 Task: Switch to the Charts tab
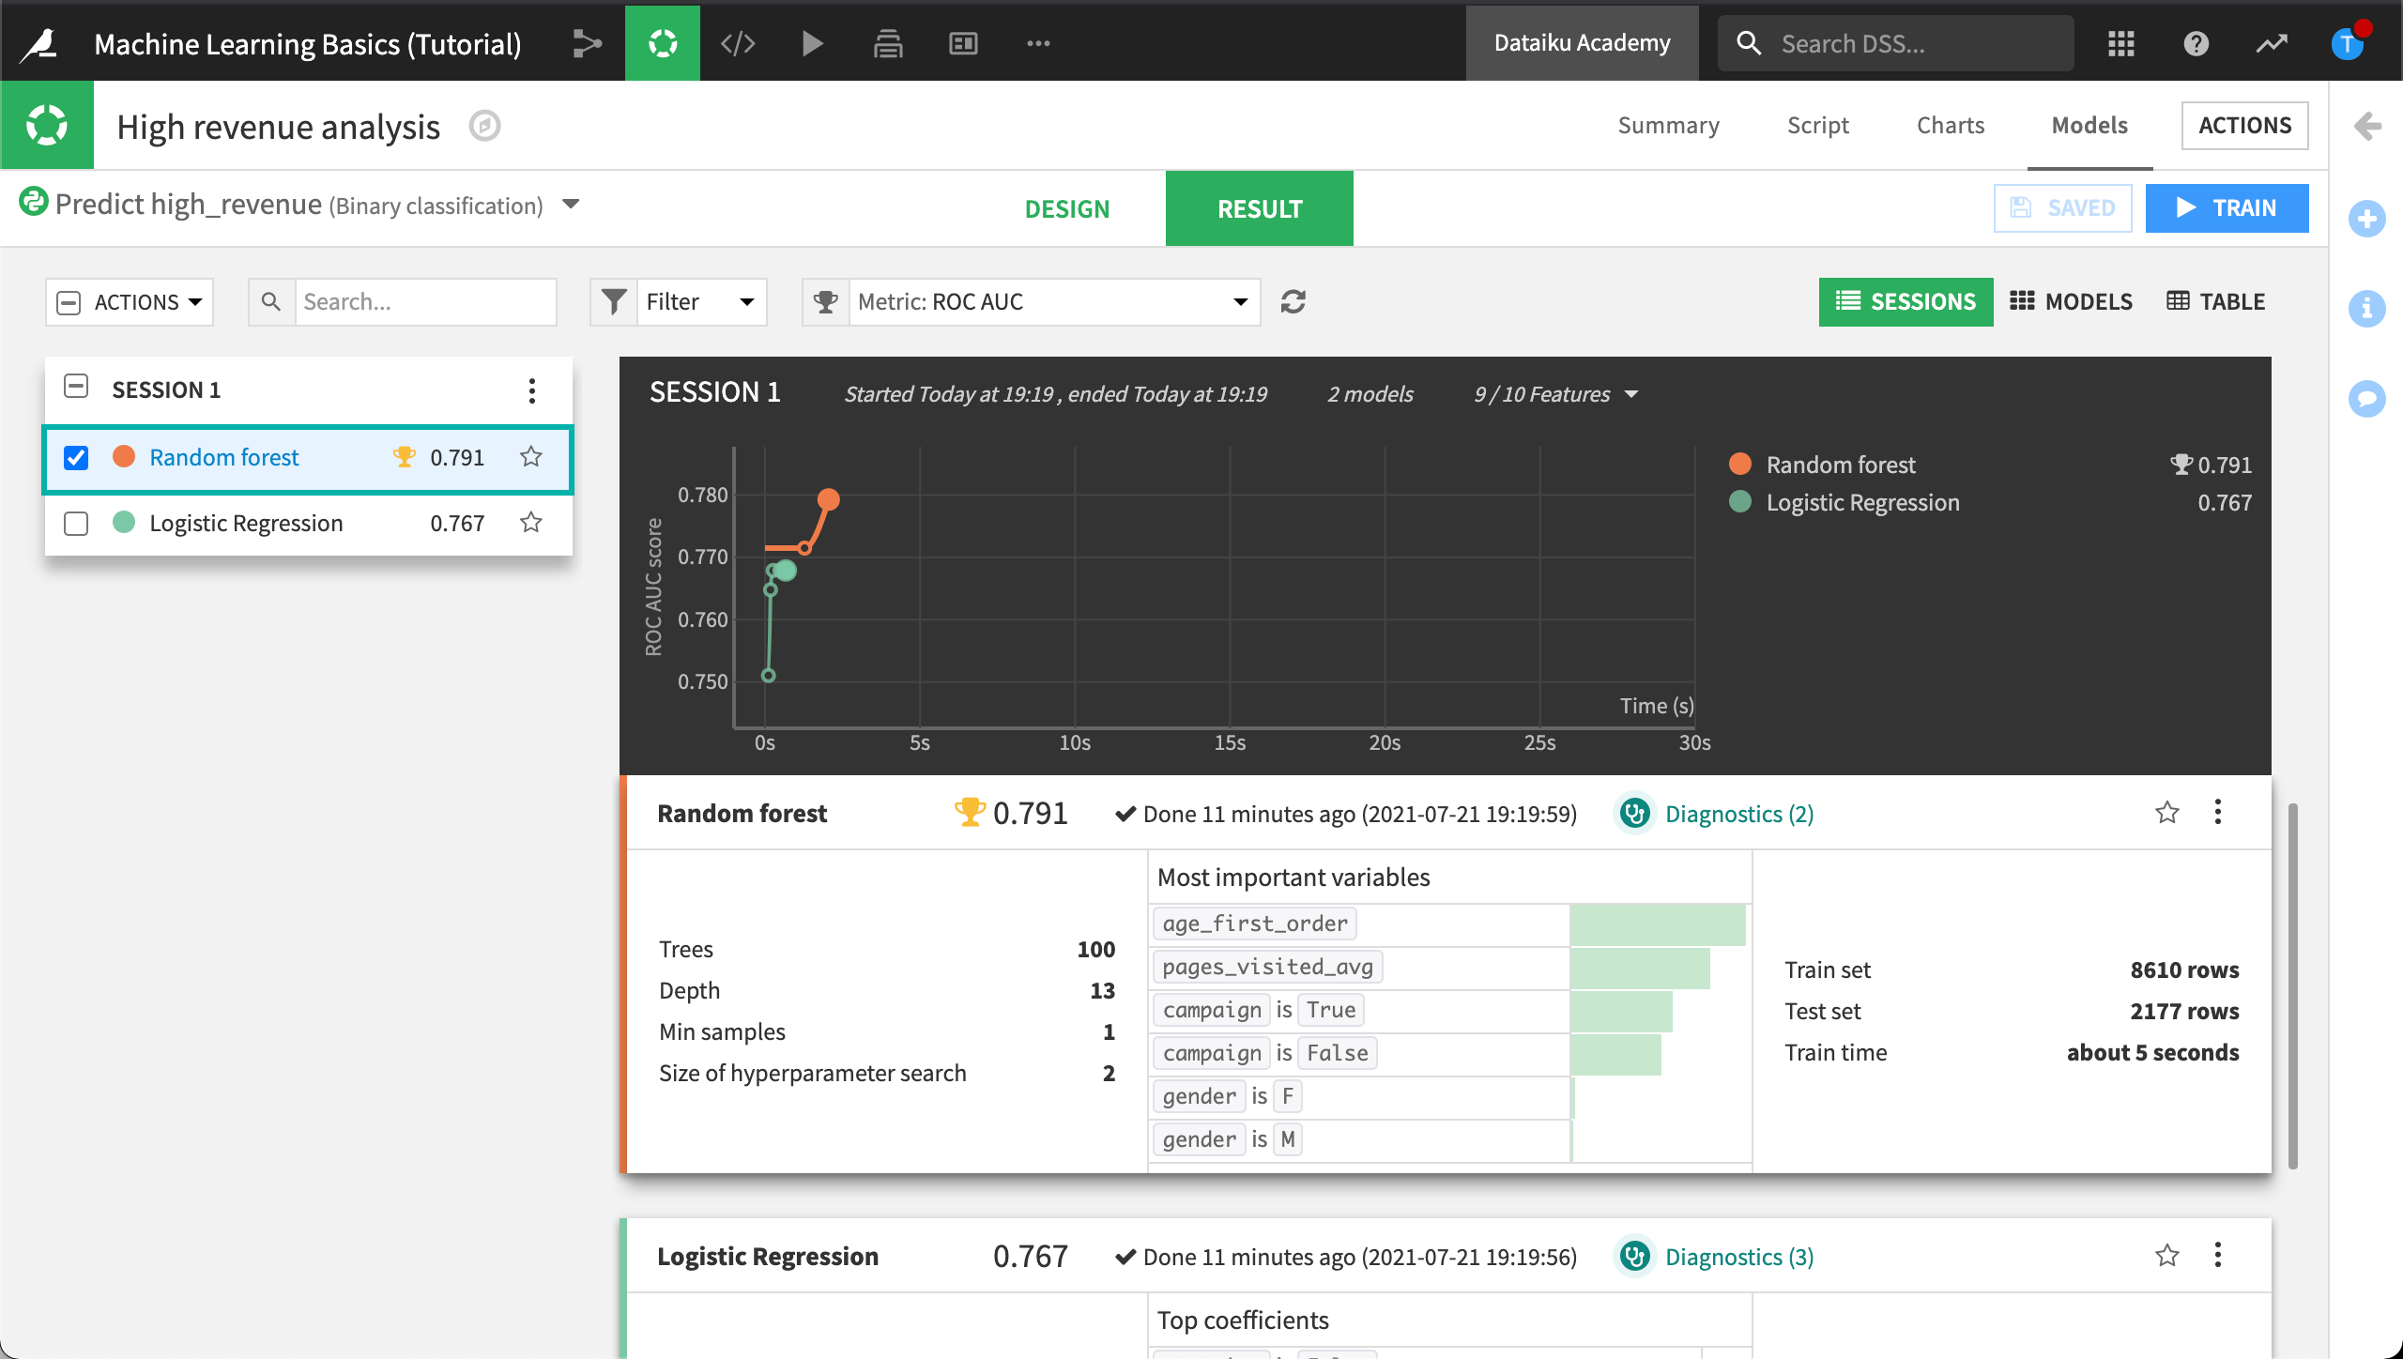[1950, 125]
